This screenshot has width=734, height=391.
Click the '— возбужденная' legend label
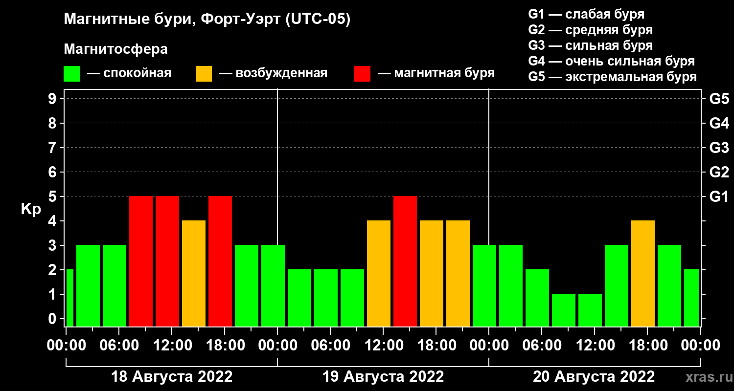pos(273,74)
